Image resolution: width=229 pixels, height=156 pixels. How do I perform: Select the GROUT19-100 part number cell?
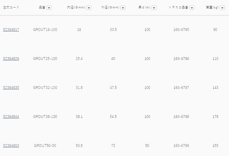tap(45, 30)
